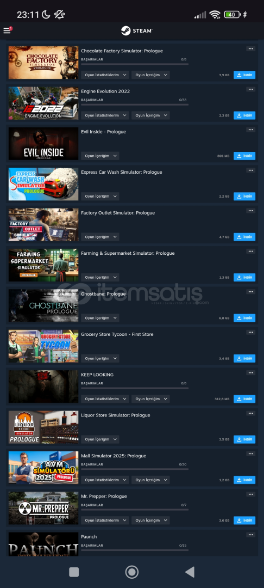Viewport: 264px width, 588px height.
Task: Expand Oyun İçeriğim dropdown for Liquor Store Simulator
Action: 100,439
